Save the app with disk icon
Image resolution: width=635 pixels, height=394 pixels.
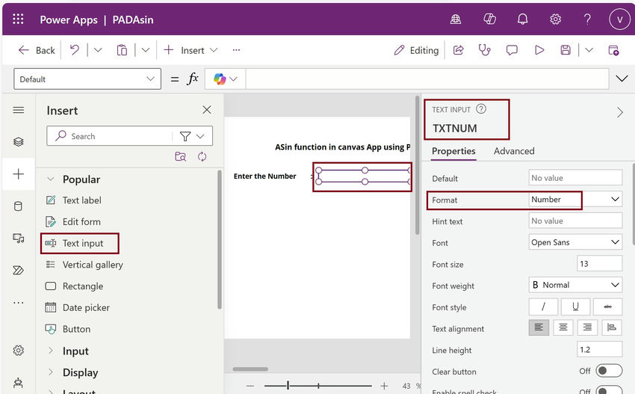click(566, 50)
